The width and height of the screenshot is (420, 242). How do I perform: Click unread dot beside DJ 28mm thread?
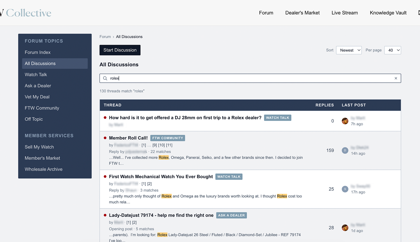(x=105, y=117)
